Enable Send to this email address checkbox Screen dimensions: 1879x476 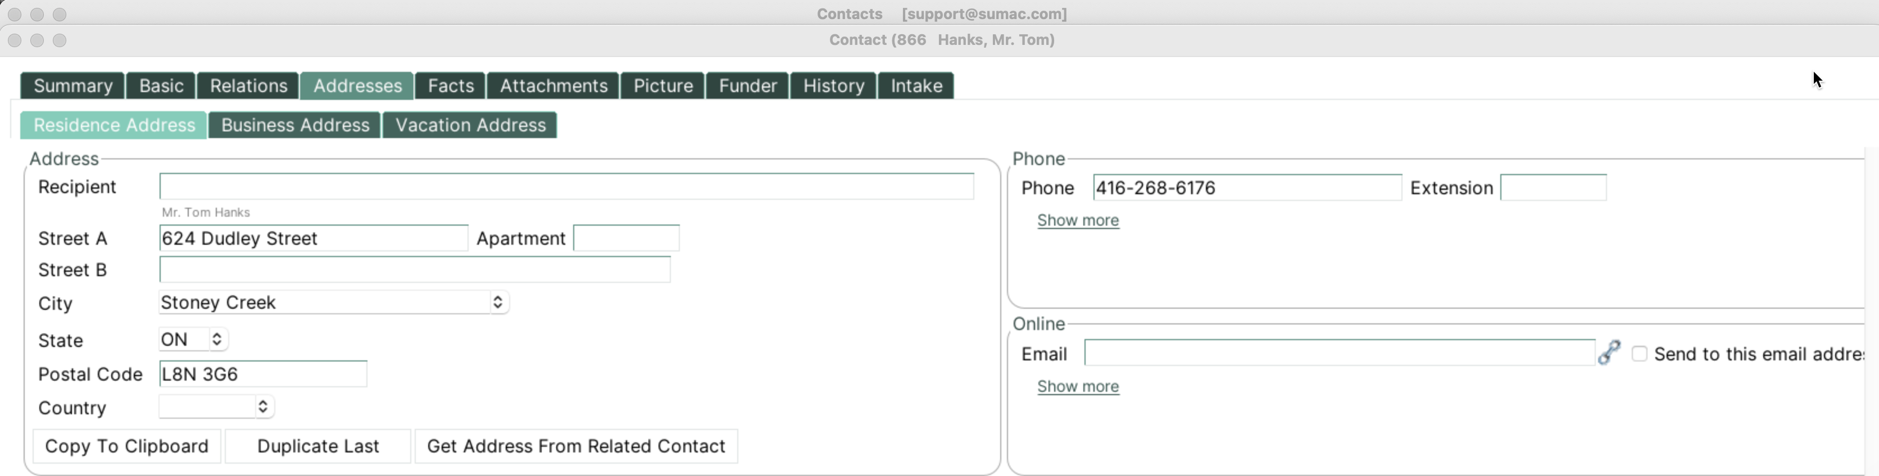pyautogui.click(x=1640, y=354)
